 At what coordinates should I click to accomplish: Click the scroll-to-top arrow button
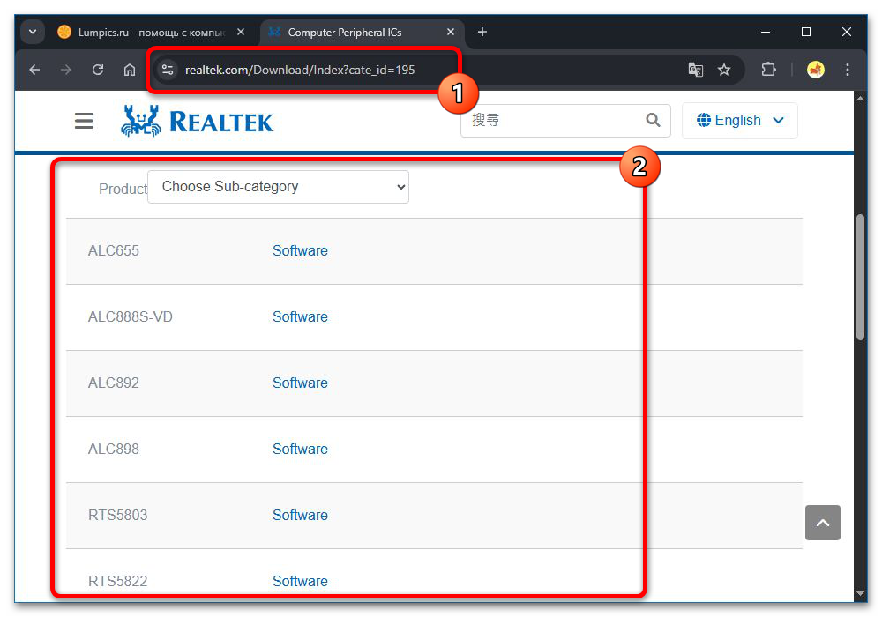[x=822, y=523]
